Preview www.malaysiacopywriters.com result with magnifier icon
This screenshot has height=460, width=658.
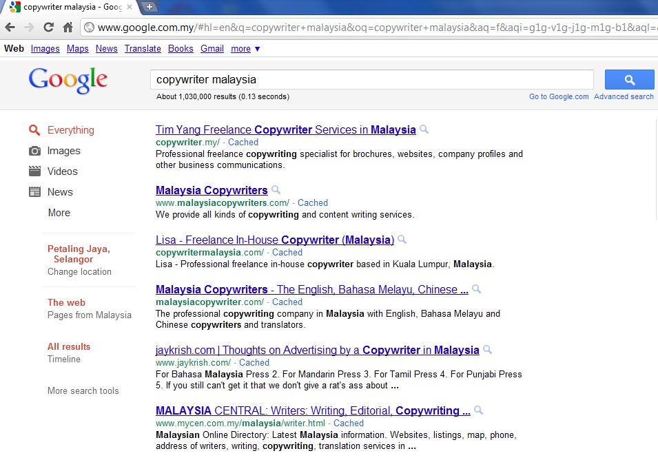(x=276, y=189)
